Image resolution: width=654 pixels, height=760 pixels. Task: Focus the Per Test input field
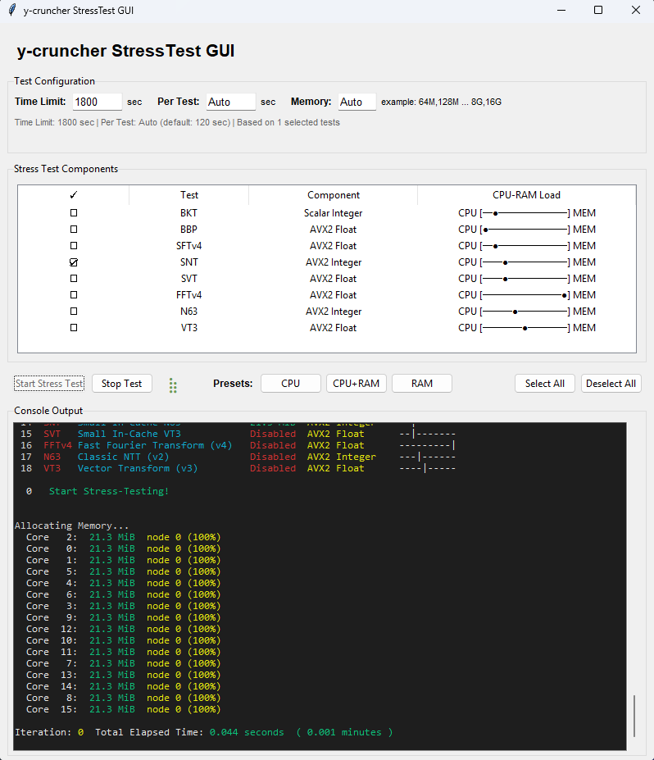pos(230,102)
